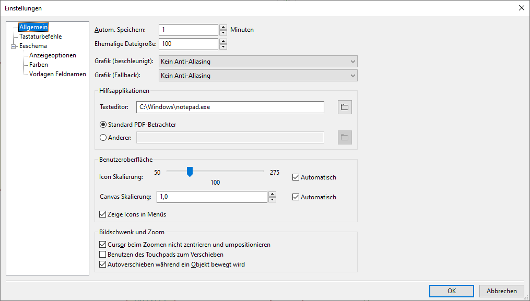Open Grafik (beschleunigt) dropdown

point(258,62)
